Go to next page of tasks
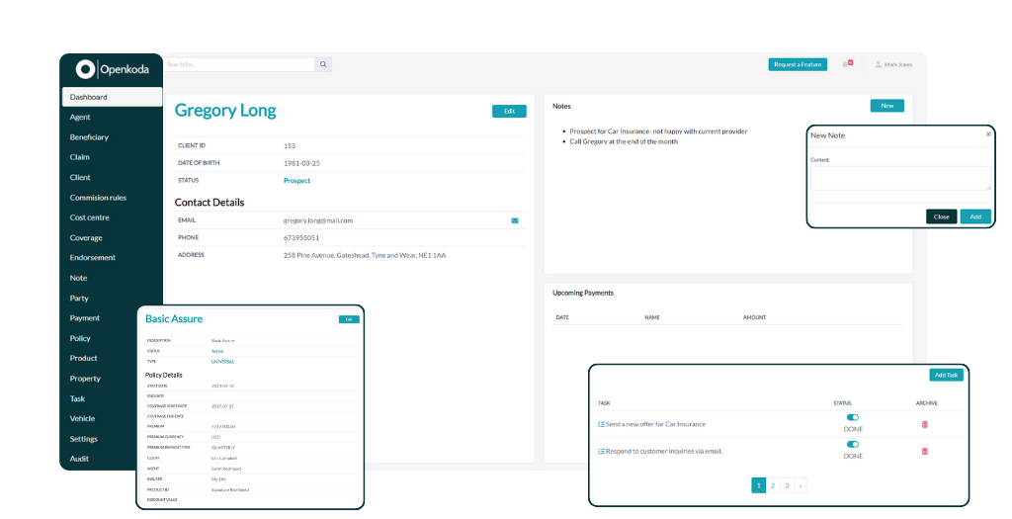This screenshot has height=519, width=1012. pyautogui.click(x=800, y=485)
